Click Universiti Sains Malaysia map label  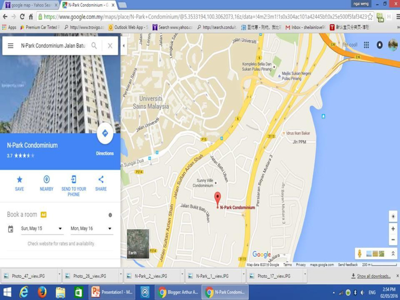click(x=151, y=102)
